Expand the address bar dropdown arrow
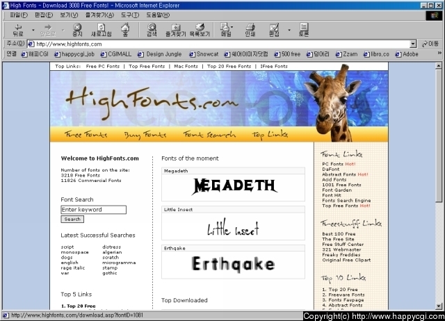 coord(413,44)
